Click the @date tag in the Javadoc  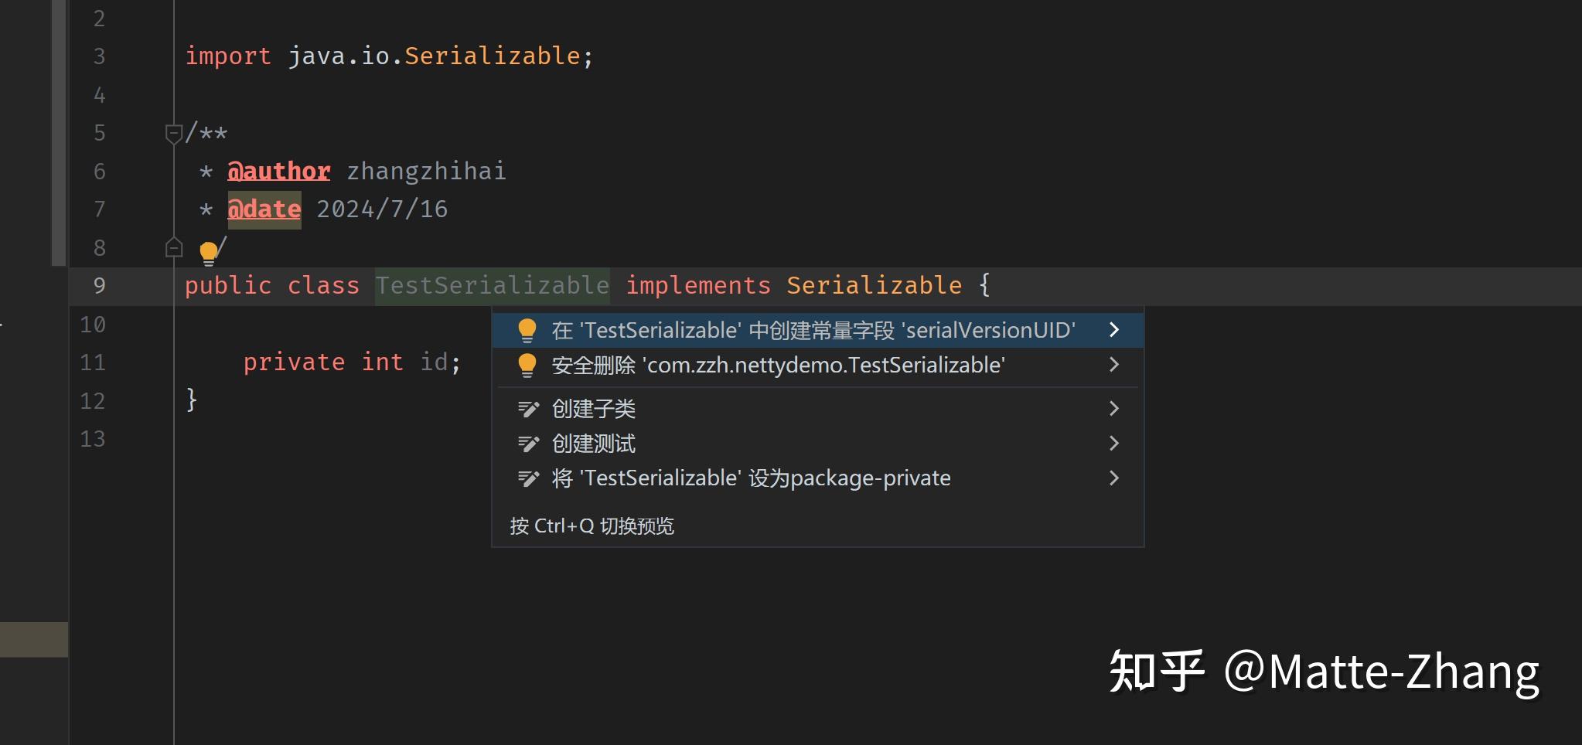click(x=264, y=208)
